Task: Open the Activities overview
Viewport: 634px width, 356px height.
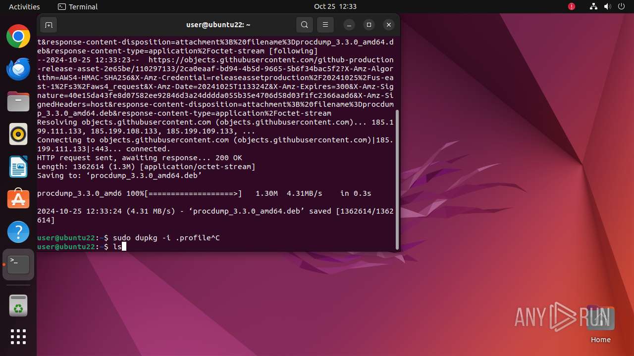Action: click(x=24, y=6)
